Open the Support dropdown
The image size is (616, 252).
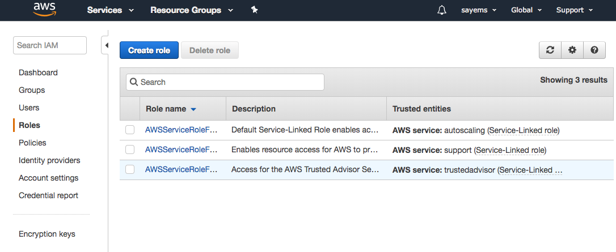pos(575,10)
